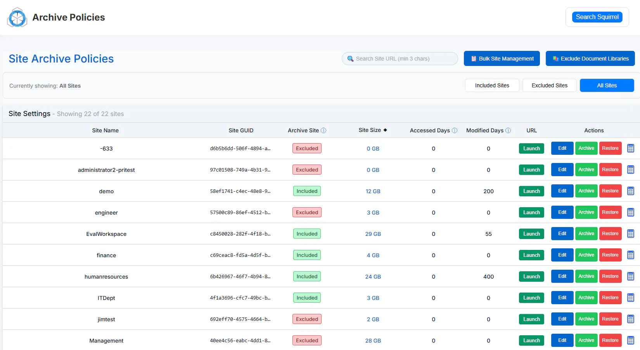
Task: Open Exclude Document Libraries
Action: click(x=590, y=59)
